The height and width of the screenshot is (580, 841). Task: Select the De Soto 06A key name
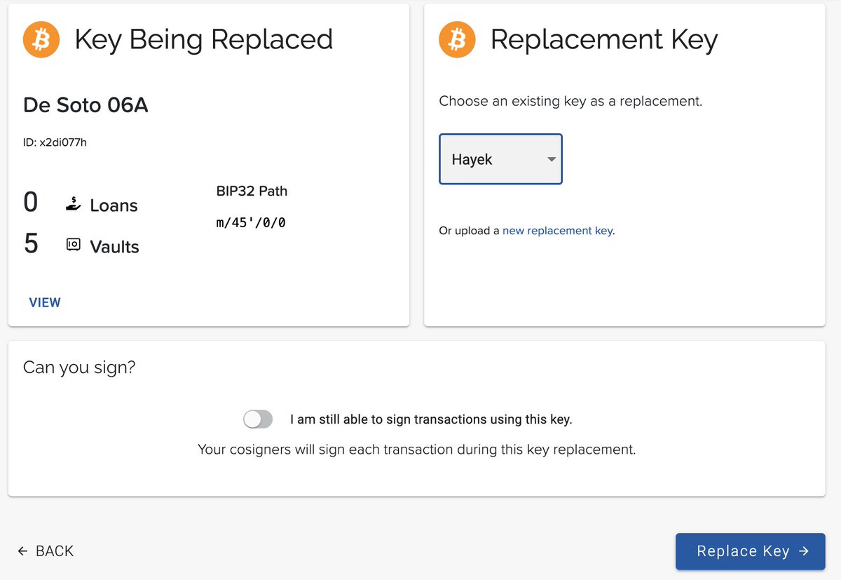pyautogui.click(x=85, y=105)
